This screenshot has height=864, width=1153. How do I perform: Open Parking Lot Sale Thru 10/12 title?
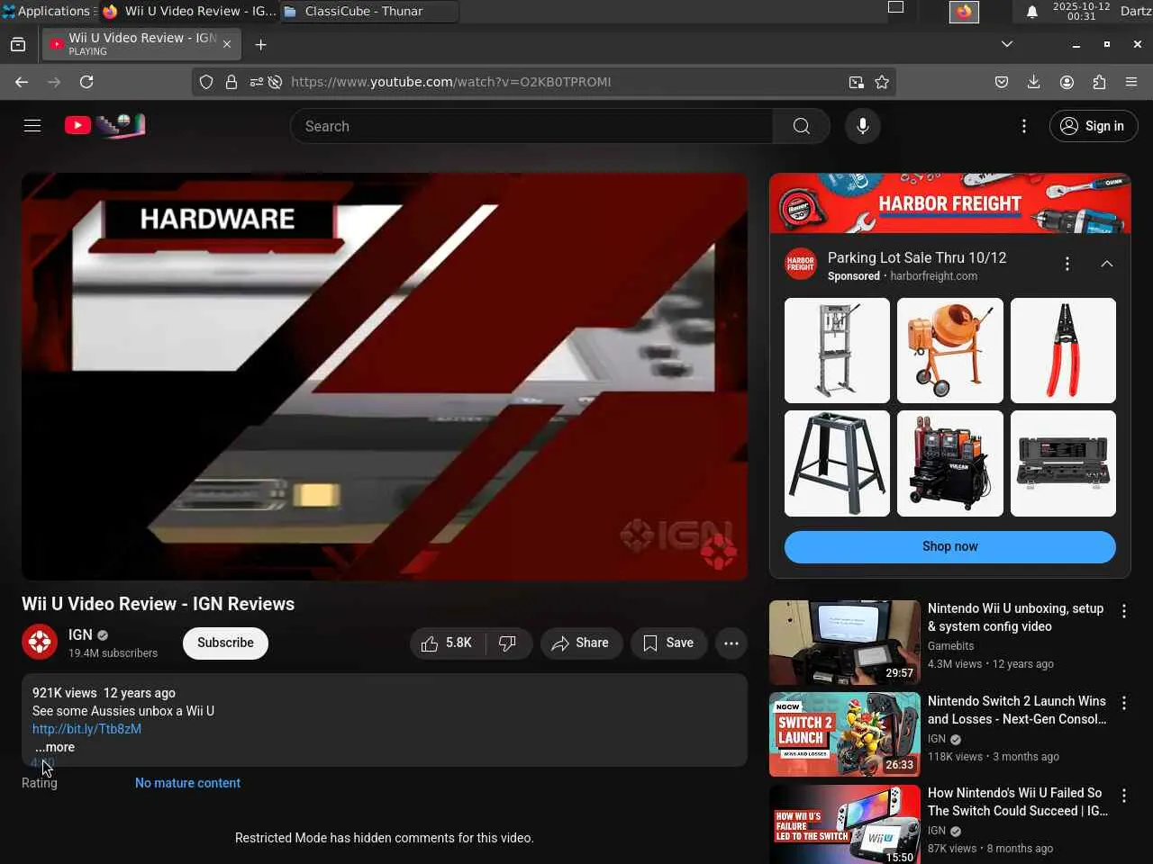[x=917, y=257]
